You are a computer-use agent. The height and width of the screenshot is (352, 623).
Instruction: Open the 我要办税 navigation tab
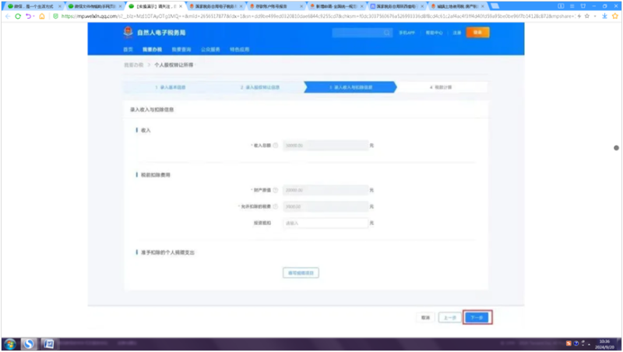(152, 49)
